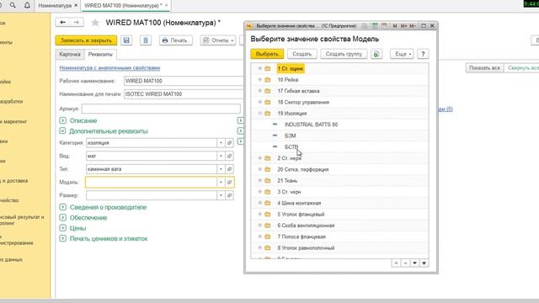Add WIRED MAT100 to favorites with the star
539x303 pixels.
click(95, 23)
